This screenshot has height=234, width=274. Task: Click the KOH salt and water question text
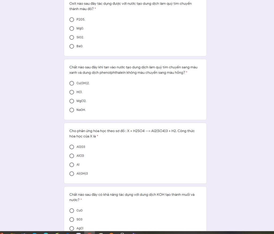(x=132, y=197)
